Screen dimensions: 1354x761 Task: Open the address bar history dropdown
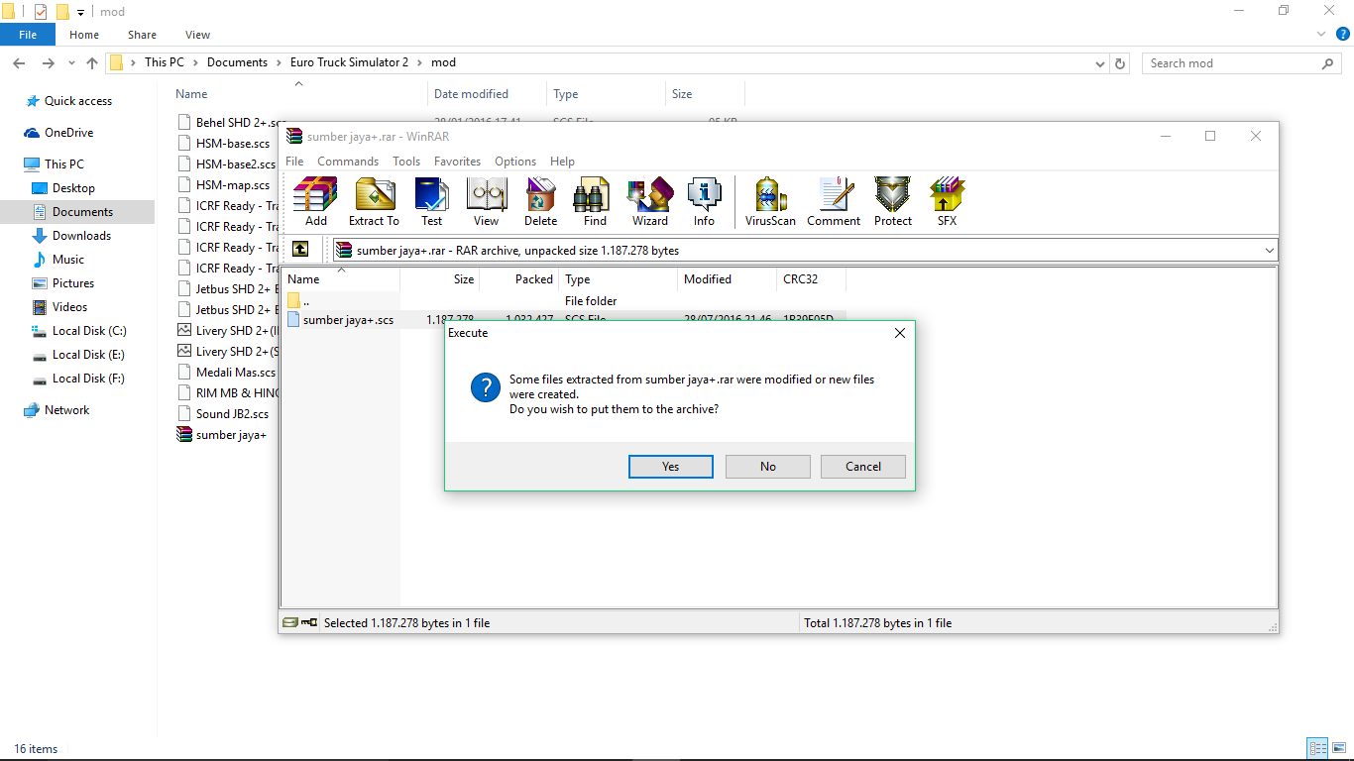(x=1100, y=63)
